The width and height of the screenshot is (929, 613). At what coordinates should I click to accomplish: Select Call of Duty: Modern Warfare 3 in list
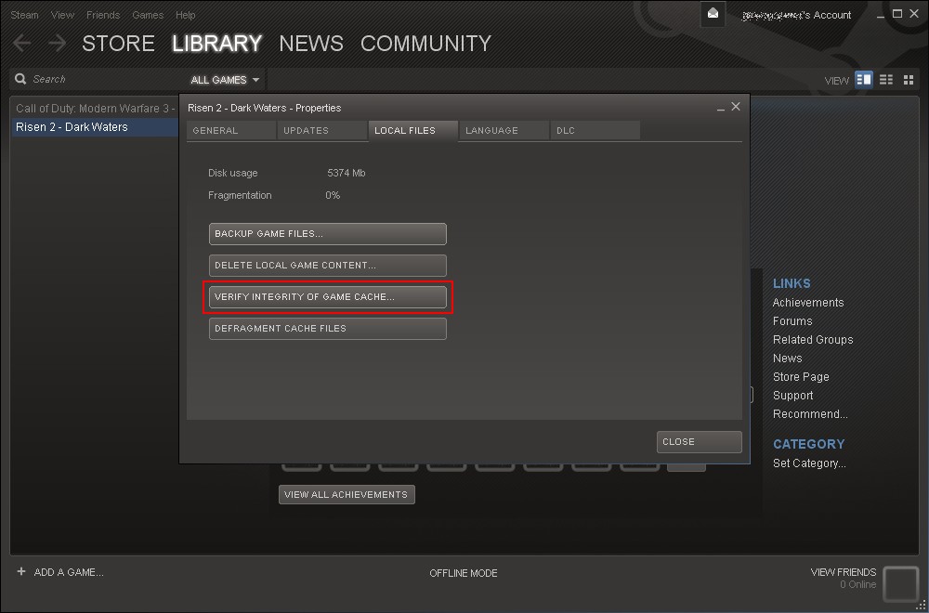pyautogui.click(x=95, y=109)
